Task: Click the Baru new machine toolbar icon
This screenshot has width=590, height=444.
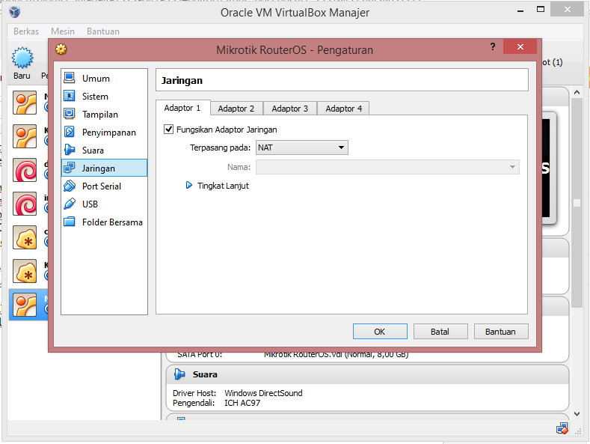Action: [22, 58]
